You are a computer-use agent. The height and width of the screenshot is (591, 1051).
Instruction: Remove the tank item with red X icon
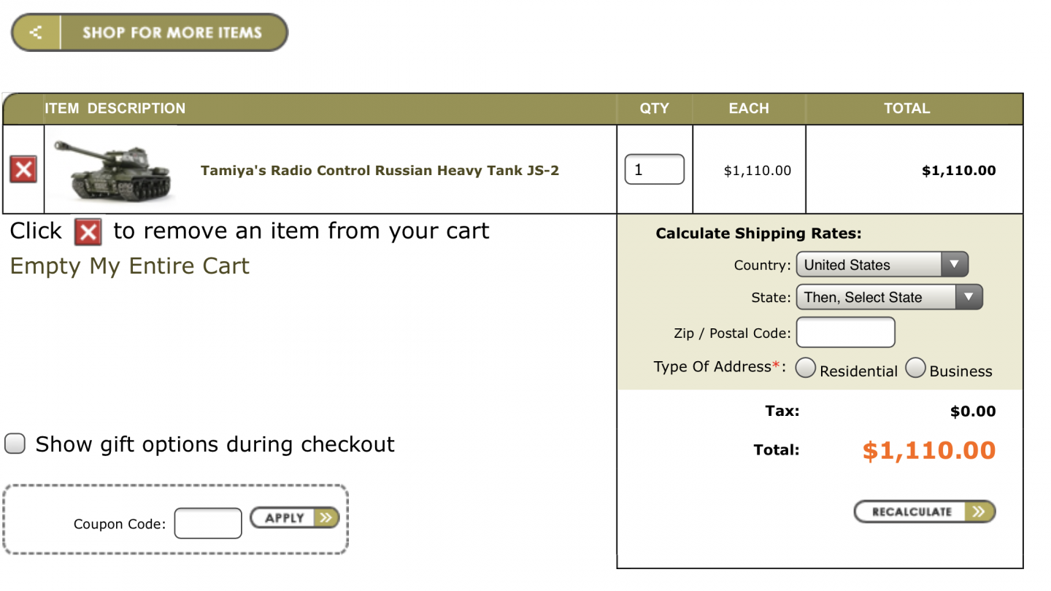pos(23,171)
